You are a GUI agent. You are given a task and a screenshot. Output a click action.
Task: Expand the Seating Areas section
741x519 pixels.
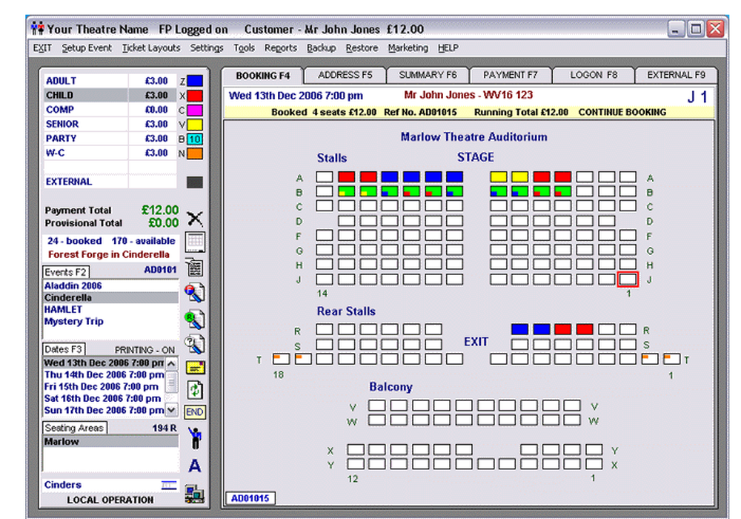tap(74, 428)
